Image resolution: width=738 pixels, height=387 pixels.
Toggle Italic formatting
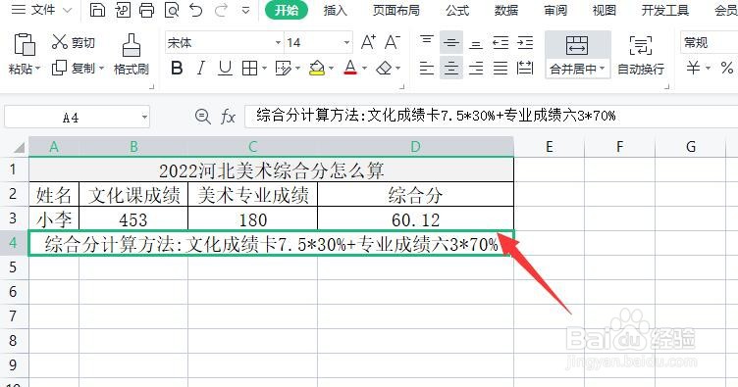(201, 69)
